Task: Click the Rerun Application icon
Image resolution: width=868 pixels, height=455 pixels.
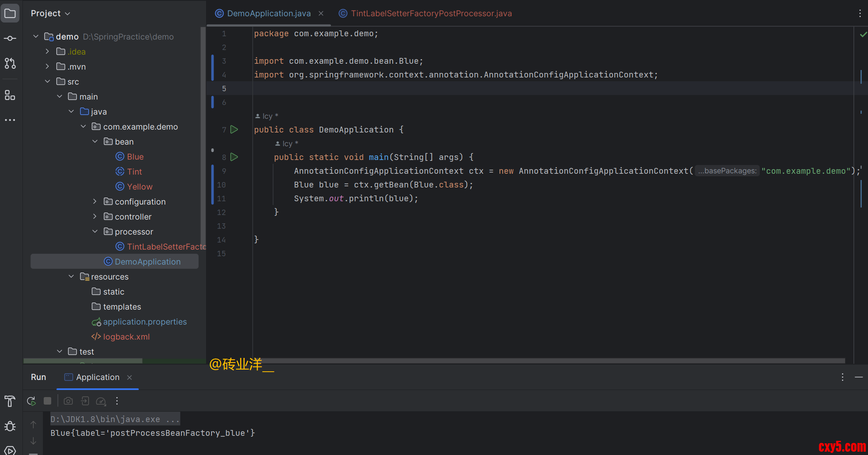Action: pos(31,401)
